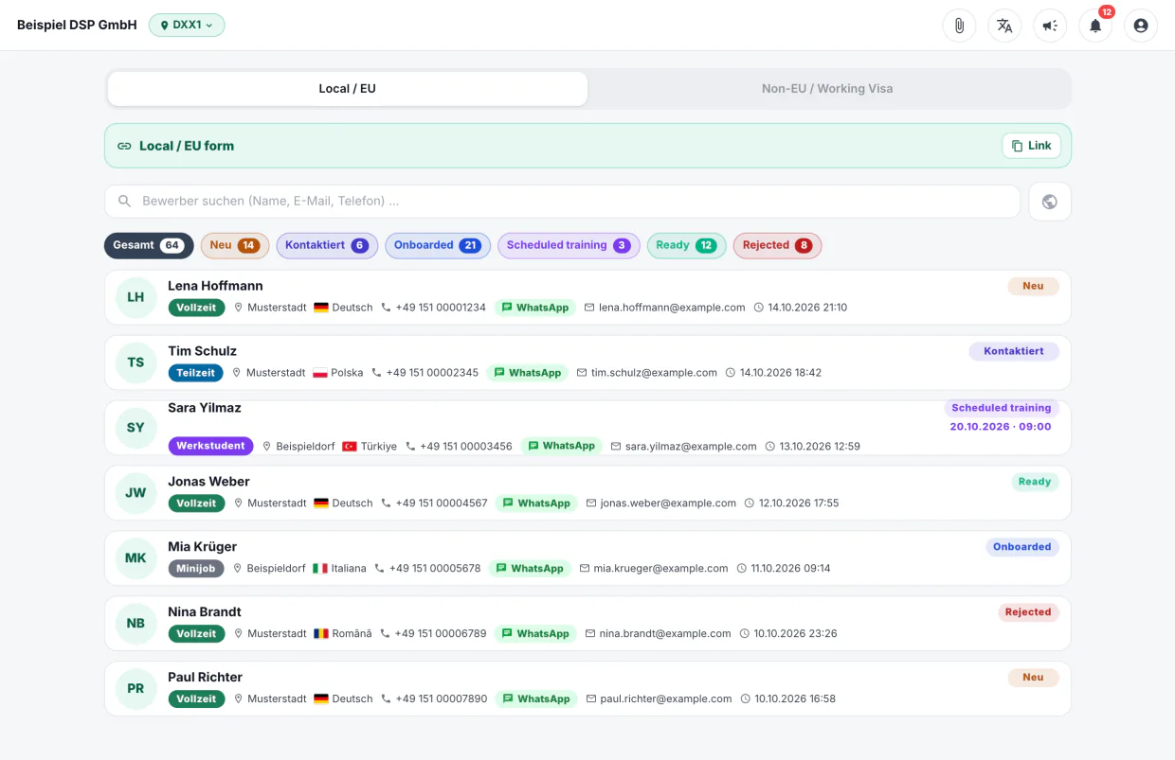
Task: Click the LH avatar for Lena Hoffmann
Action: pyautogui.click(x=136, y=297)
